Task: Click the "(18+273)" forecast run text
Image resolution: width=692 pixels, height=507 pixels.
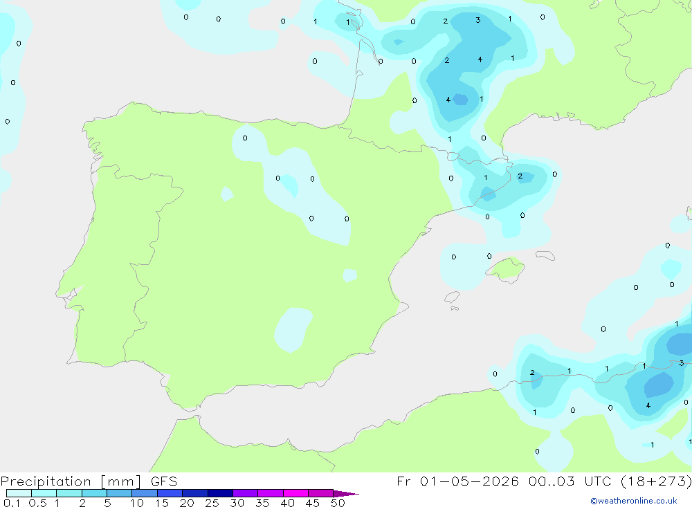Action: pyautogui.click(x=657, y=481)
